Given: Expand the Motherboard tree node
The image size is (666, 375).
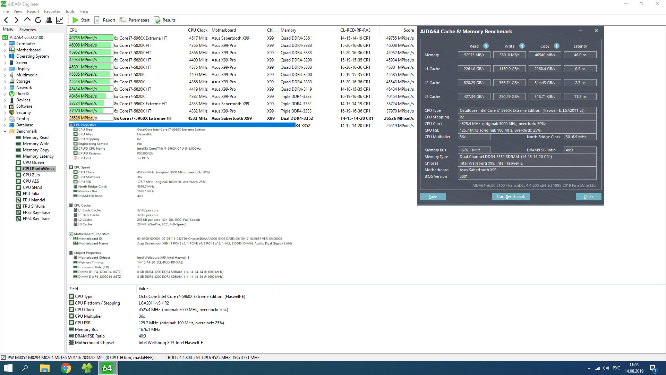Looking at the screenshot, I should (x=5, y=50).
